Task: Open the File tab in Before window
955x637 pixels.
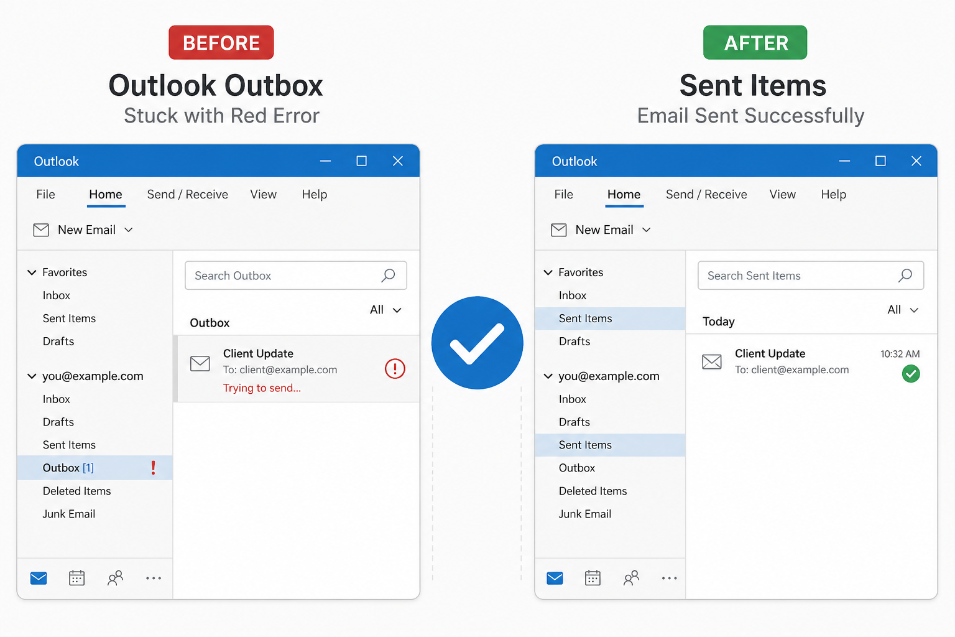Action: (45, 195)
